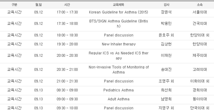This screenshot has height=112, width=214.
Task: Click the 교육제목 column header
Action: click(118, 5)
